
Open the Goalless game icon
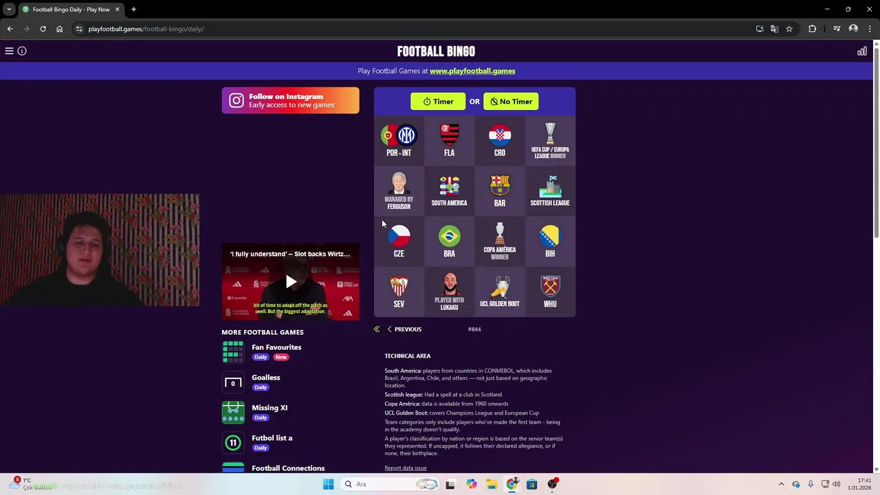(x=233, y=382)
